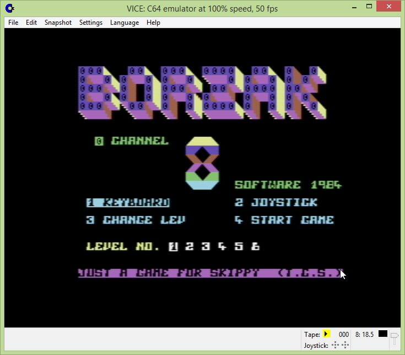Screen dimensions: 405x355
Task: Select the 1 KEYBOARD option
Action: 128,203
